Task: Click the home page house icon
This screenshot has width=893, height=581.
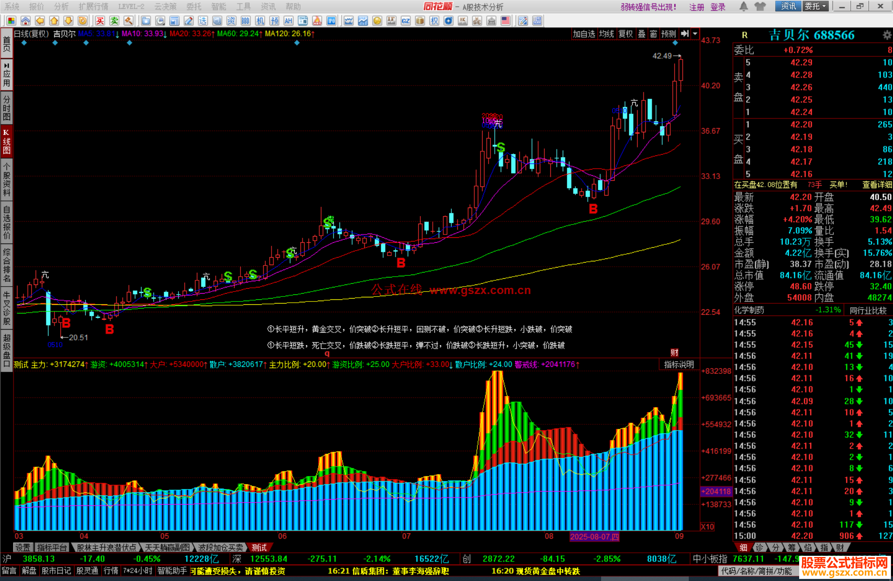Action: pos(26,21)
